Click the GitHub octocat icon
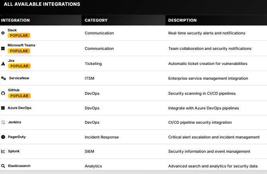The width and height of the screenshot is (267, 174). [x=3, y=93]
